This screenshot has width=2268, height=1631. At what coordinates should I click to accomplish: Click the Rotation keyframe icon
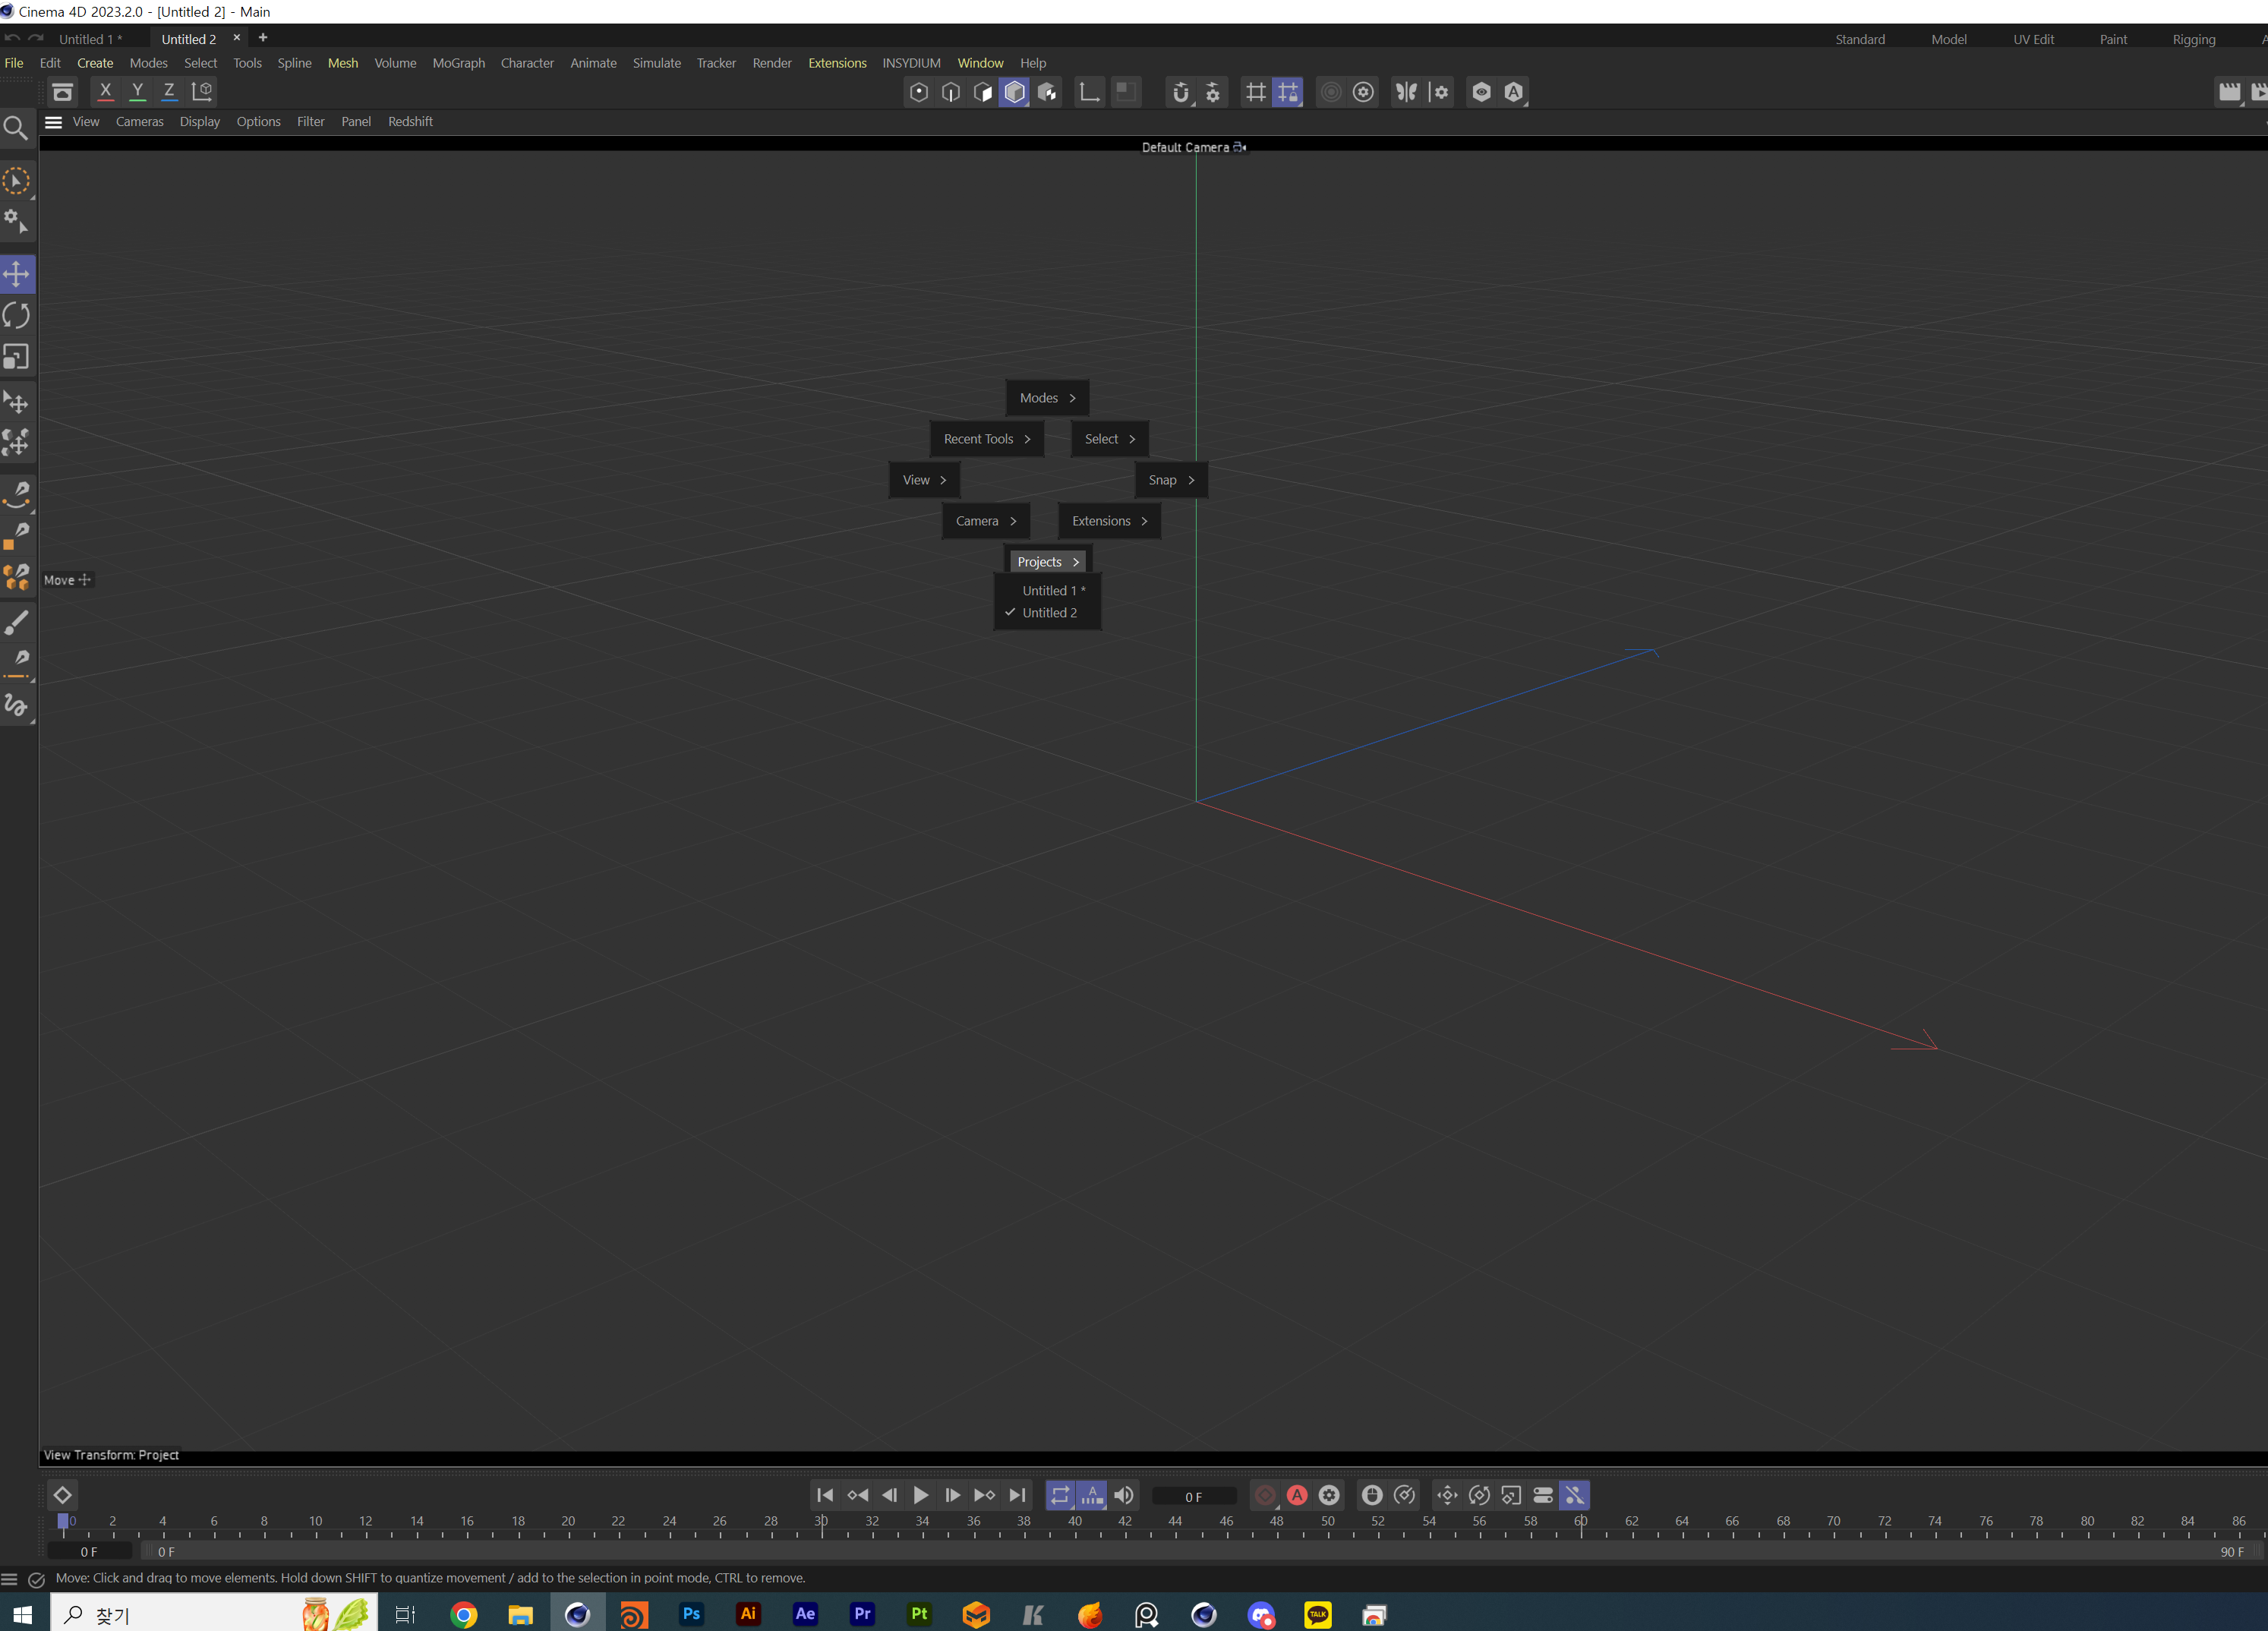click(x=1479, y=1495)
